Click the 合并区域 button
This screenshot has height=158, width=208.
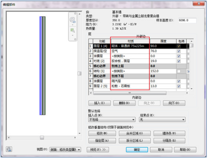click(x=135, y=133)
